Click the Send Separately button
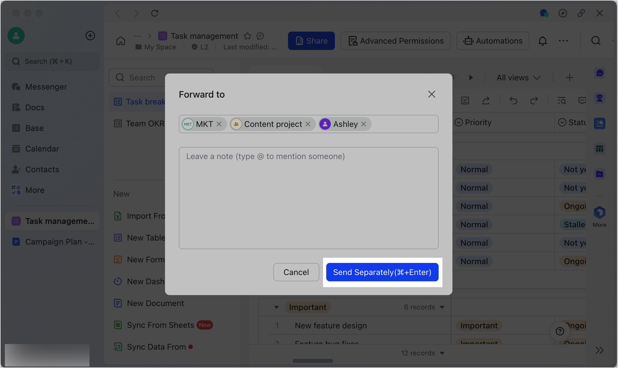This screenshot has height=368, width=618. click(382, 272)
